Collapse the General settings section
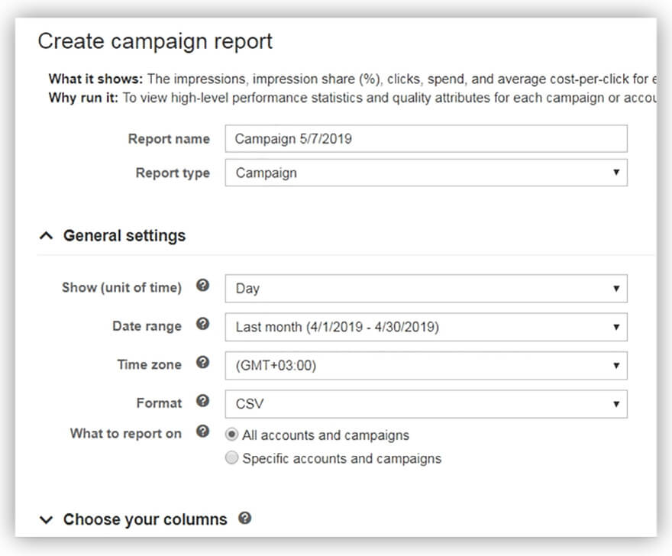Viewport: 672px width, 556px height. click(x=124, y=235)
